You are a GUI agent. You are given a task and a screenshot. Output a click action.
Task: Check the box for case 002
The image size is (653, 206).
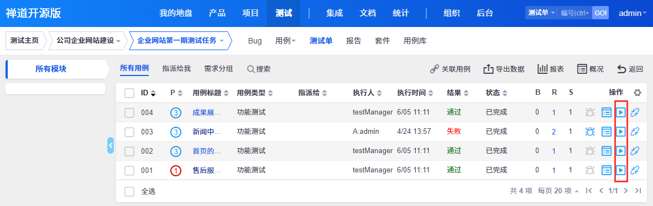click(129, 151)
